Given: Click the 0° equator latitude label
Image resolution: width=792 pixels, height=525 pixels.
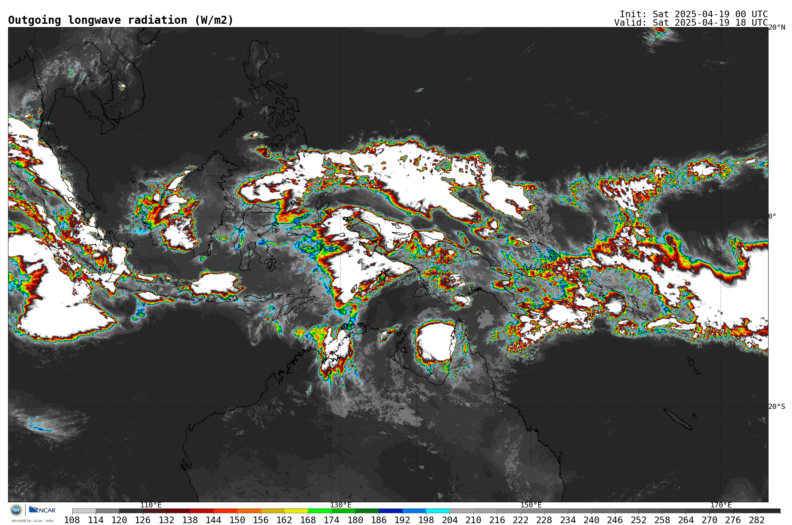Looking at the screenshot, I should click(x=772, y=217).
